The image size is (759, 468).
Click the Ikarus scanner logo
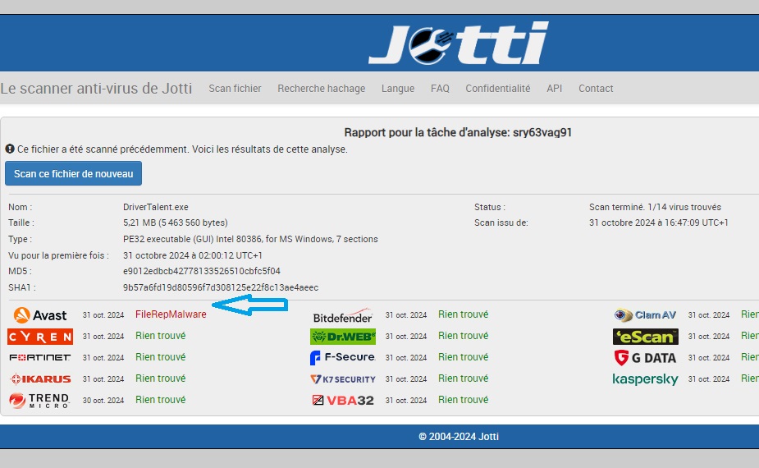coord(40,379)
